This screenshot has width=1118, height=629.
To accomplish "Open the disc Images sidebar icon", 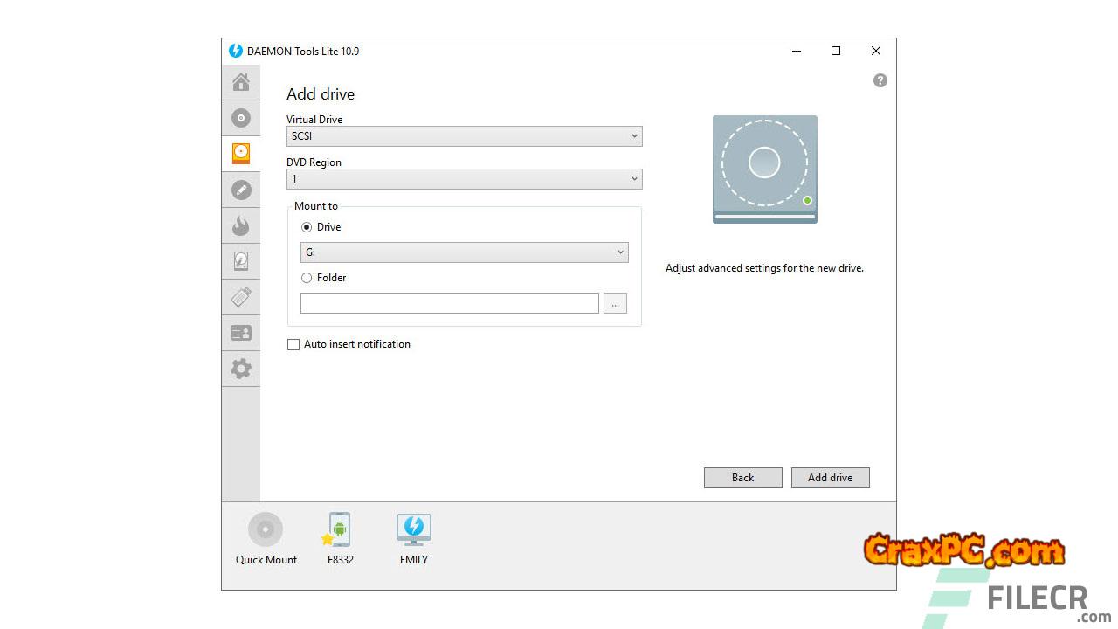I will click(241, 118).
